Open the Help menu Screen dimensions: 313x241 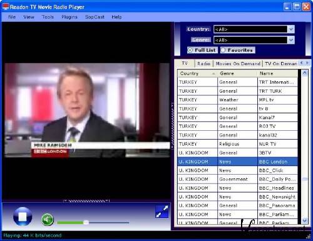(116, 17)
